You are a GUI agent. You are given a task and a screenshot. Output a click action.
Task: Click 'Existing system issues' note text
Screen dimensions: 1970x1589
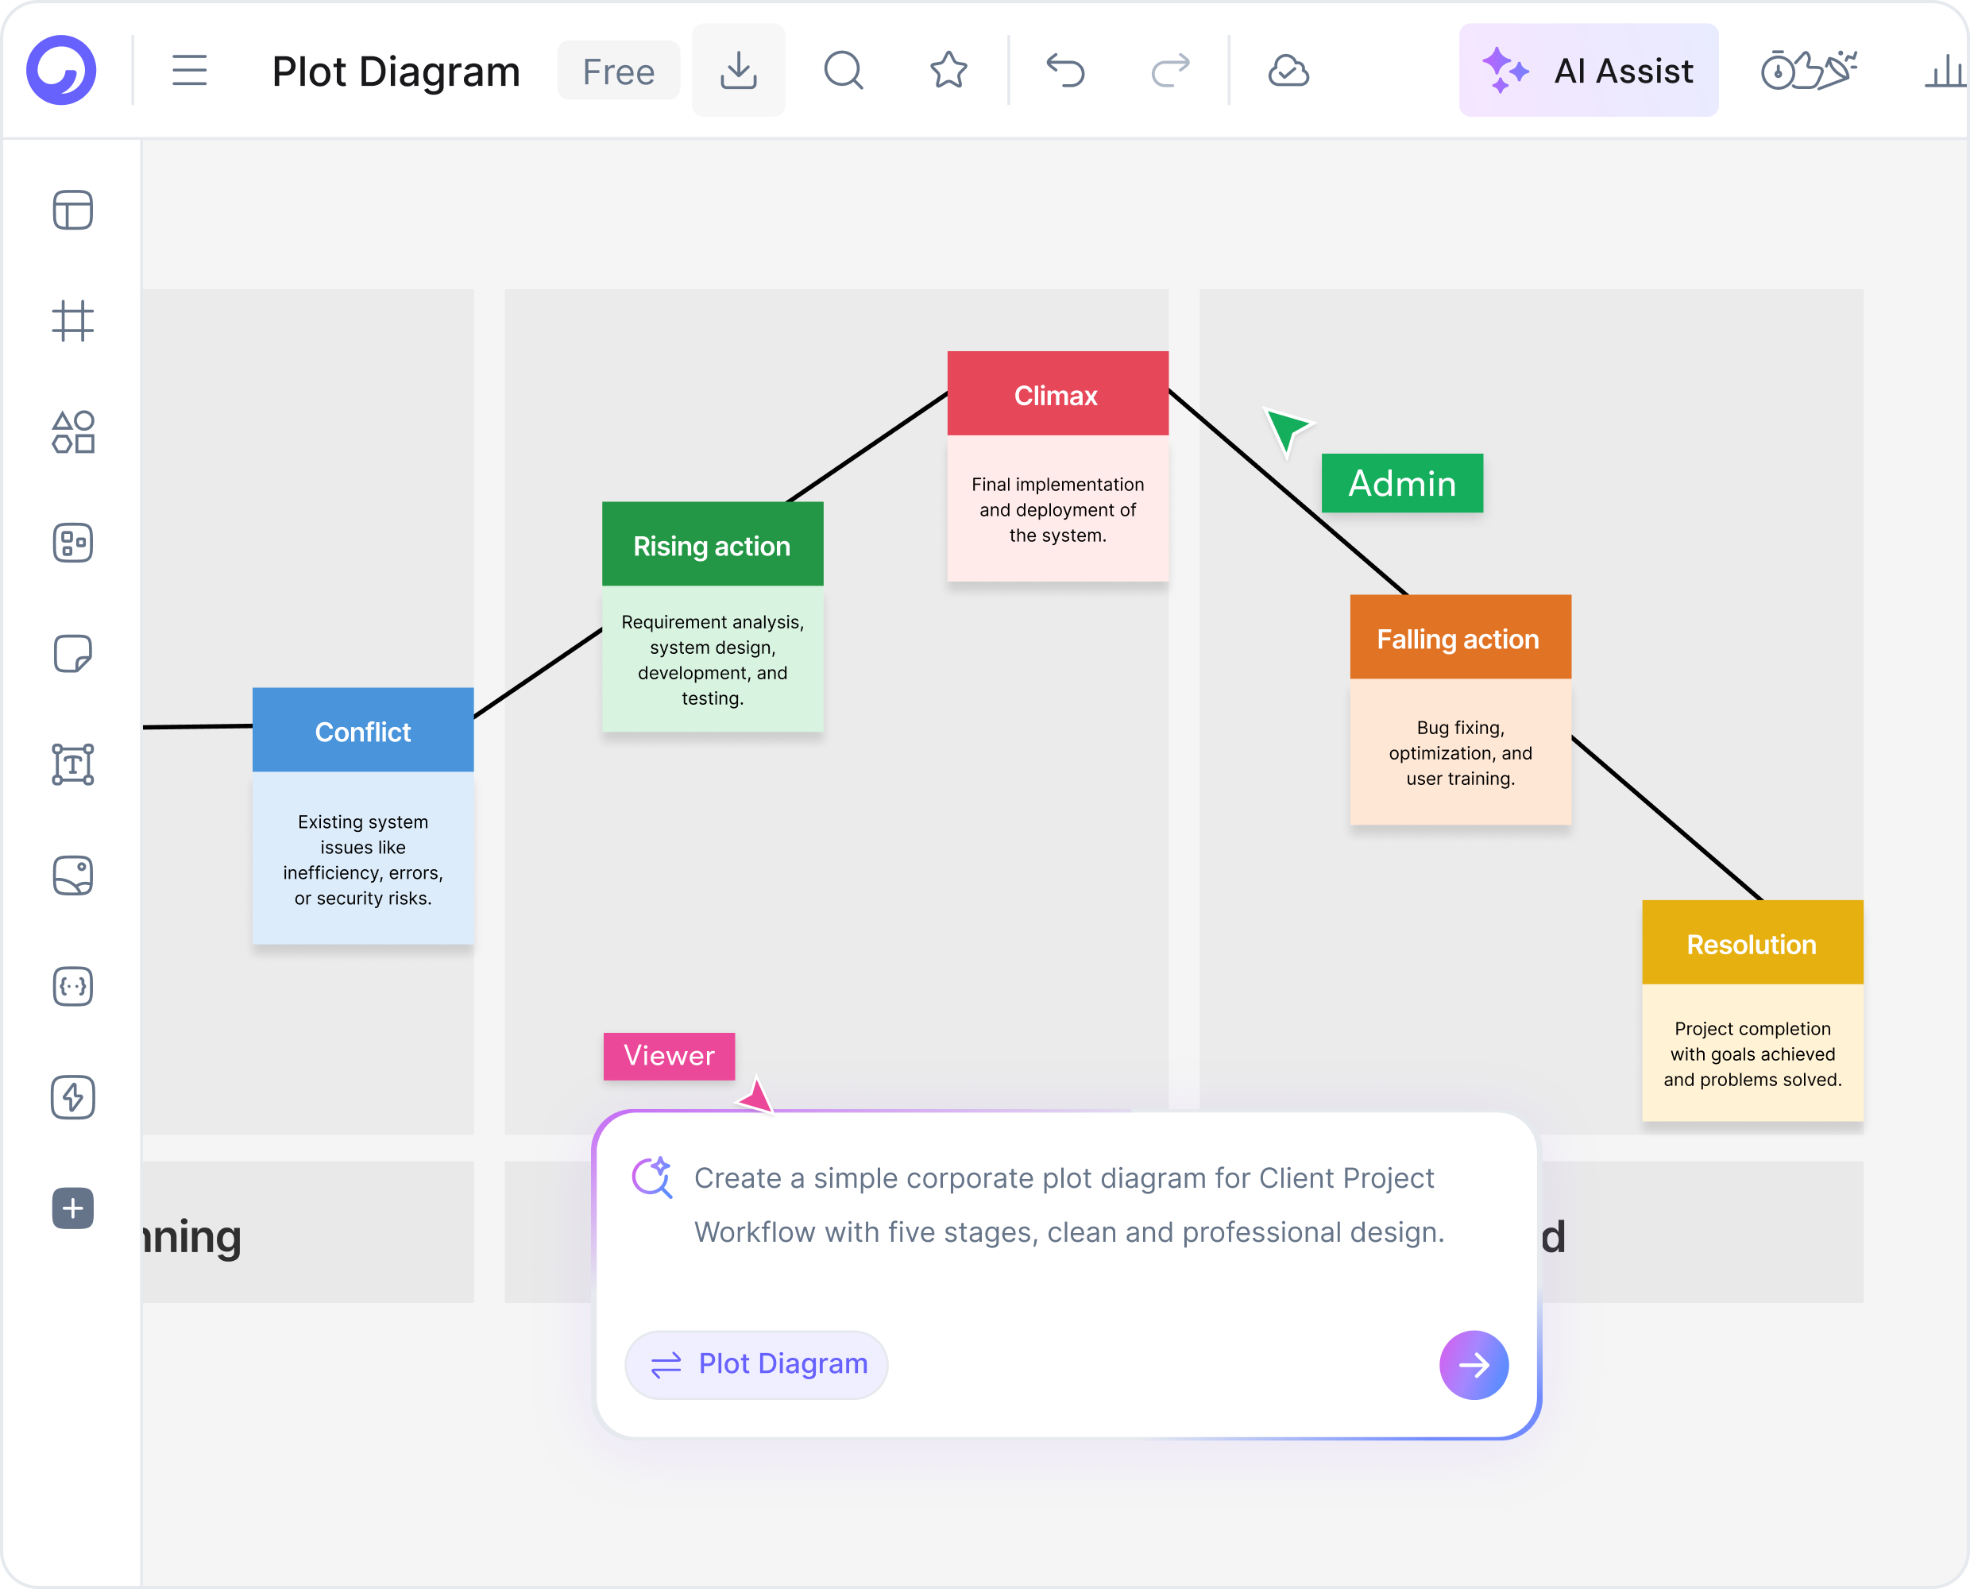363,860
